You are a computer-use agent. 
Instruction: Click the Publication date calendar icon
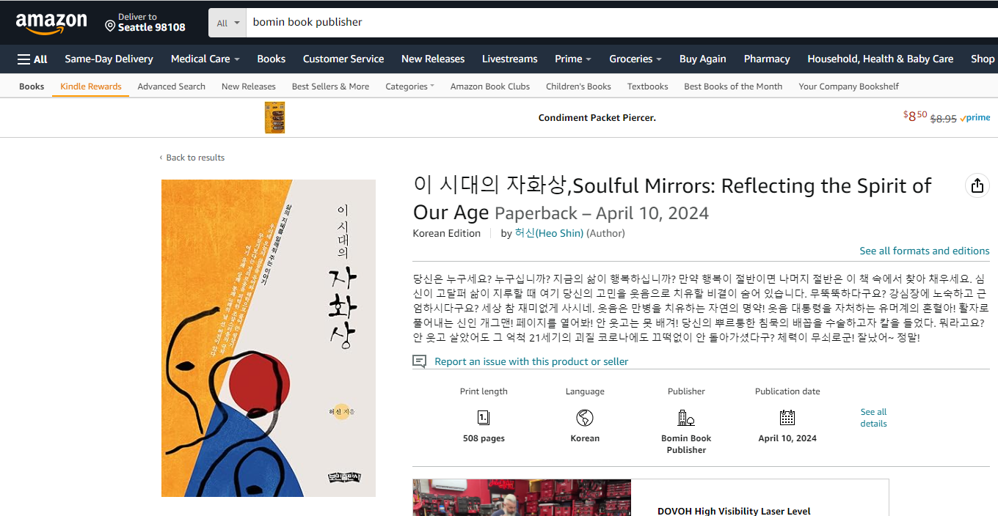787,418
